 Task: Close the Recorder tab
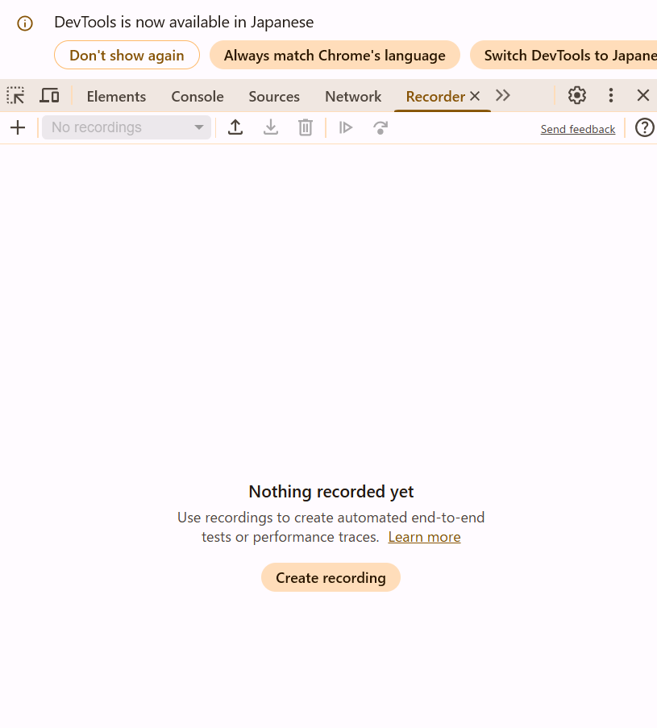[475, 96]
